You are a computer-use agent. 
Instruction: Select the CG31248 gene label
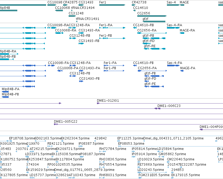click(76, 13)
